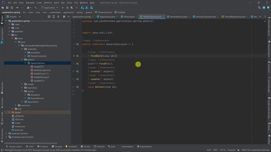Click GenericService breadcrumb in navigation bar

point(103,12)
